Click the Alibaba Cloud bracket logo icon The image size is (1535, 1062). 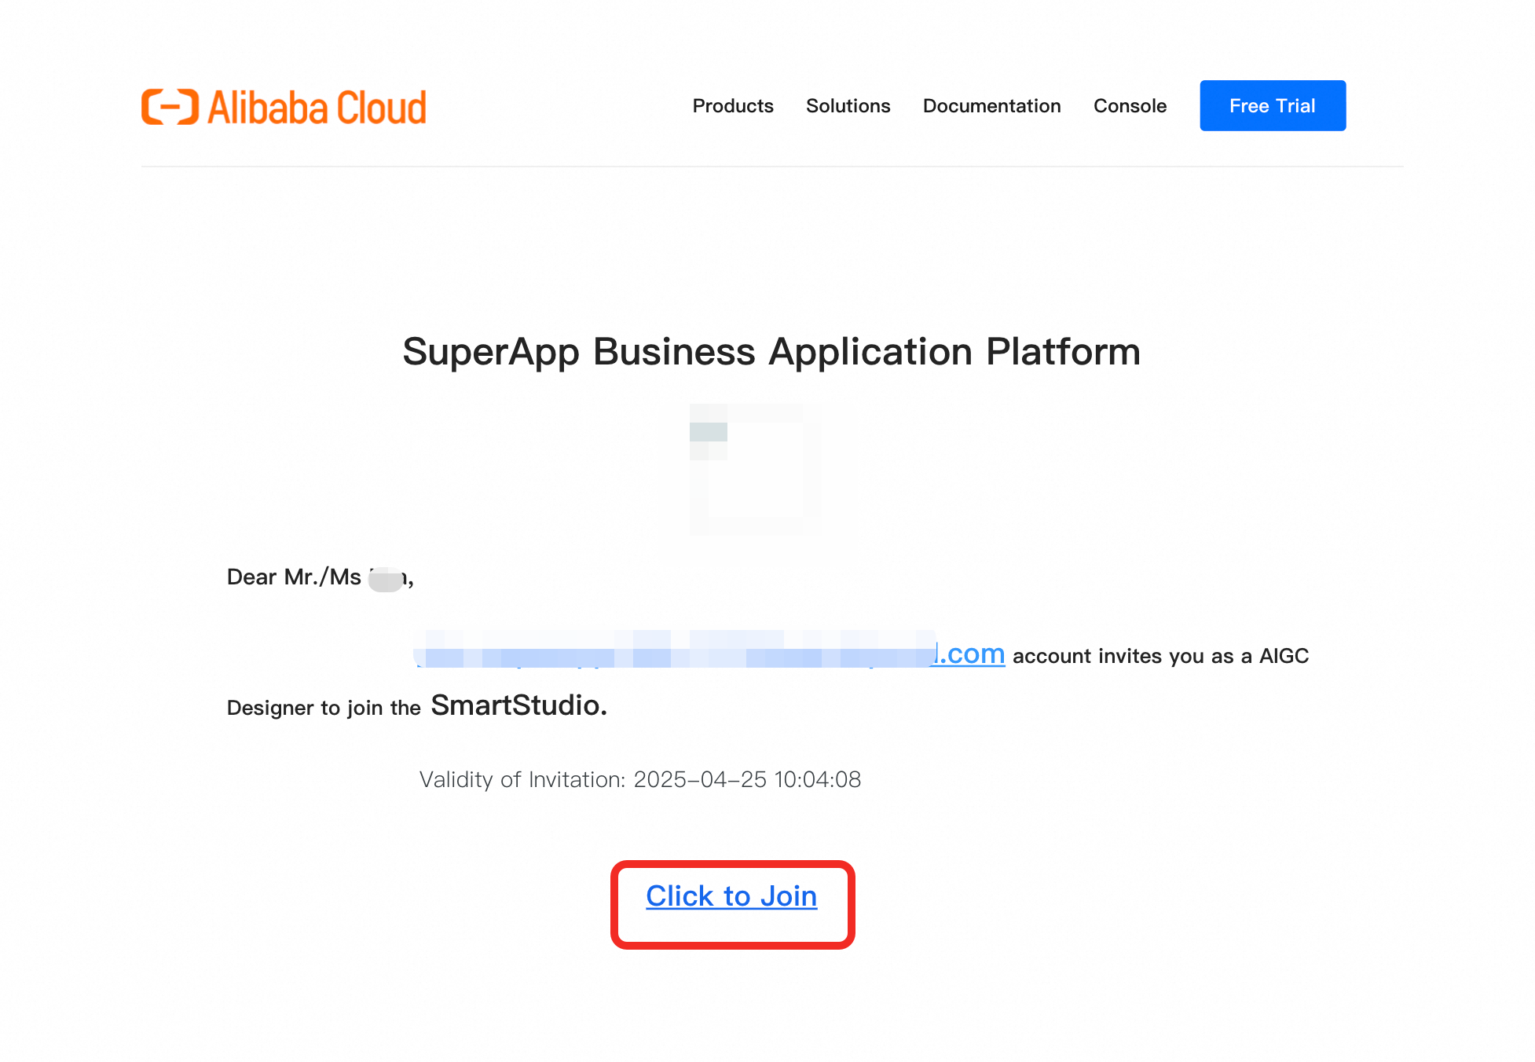(170, 107)
